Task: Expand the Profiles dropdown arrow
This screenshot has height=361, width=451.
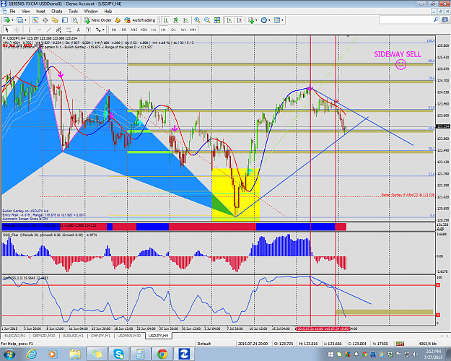Action: tap(25, 20)
